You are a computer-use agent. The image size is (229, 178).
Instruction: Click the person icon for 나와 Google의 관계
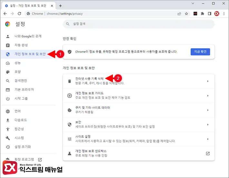[8, 36]
